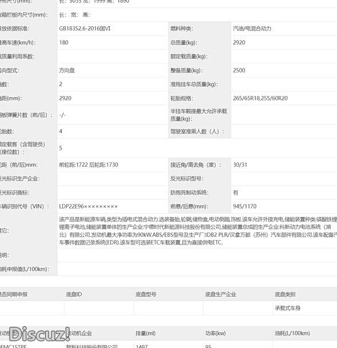Select the curb weight value 2500
This screenshot has height=348, width=337.
pos(239,70)
